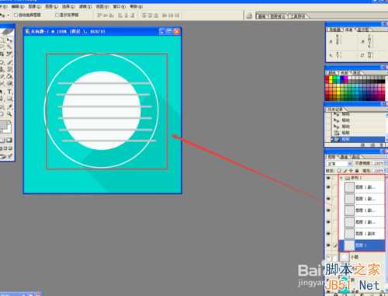Viewport: 388px width, 296px height.
Task: Hide the selected bottom layer via eye icon
Action: point(328,245)
